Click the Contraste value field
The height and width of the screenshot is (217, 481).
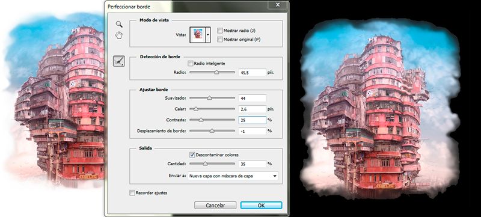(x=252, y=120)
